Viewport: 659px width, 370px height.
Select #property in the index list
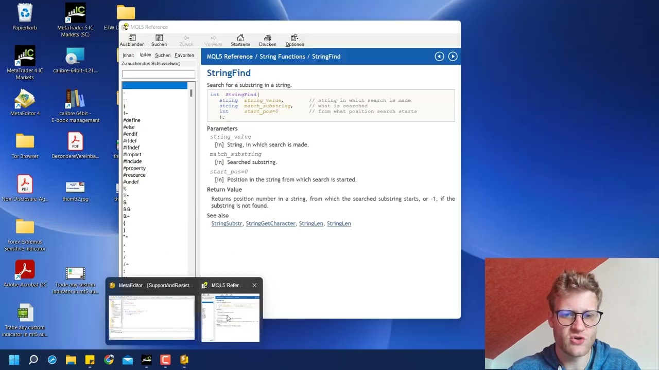[134, 168]
